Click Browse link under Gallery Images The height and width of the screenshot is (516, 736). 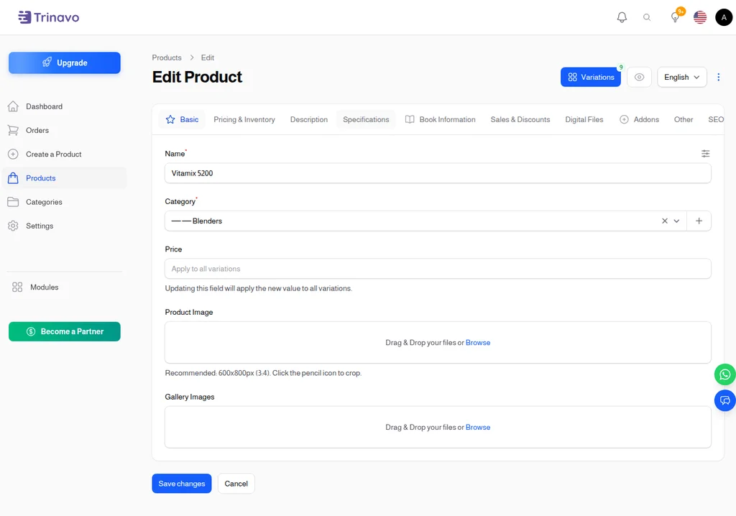coord(478,428)
